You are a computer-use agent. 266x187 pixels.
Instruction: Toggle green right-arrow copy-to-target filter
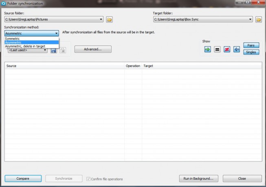[207, 50]
